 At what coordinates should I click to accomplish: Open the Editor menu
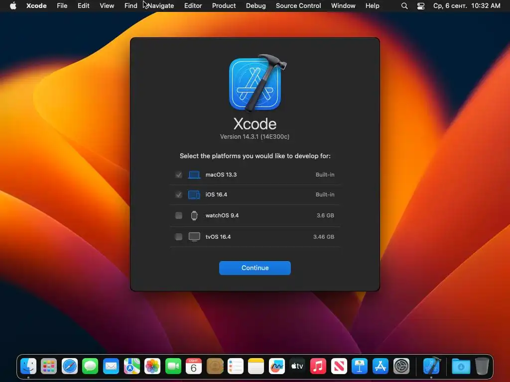[193, 6]
